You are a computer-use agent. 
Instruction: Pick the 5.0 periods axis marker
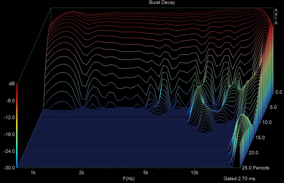point(273,107)
